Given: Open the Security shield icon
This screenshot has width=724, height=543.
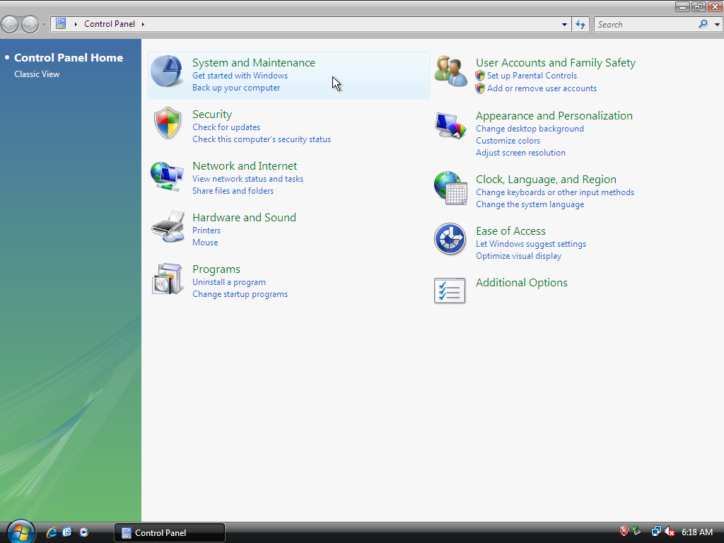Looking at the screenshot, I should click(x=168, y=124).
